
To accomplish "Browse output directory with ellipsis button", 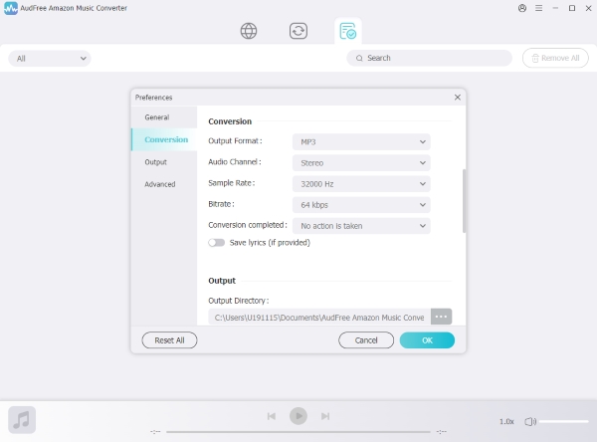I will 441,317.
